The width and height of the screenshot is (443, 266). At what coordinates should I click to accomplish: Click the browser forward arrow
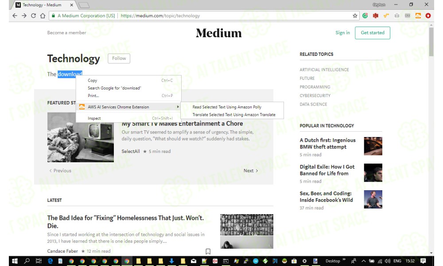click(24, 16)
